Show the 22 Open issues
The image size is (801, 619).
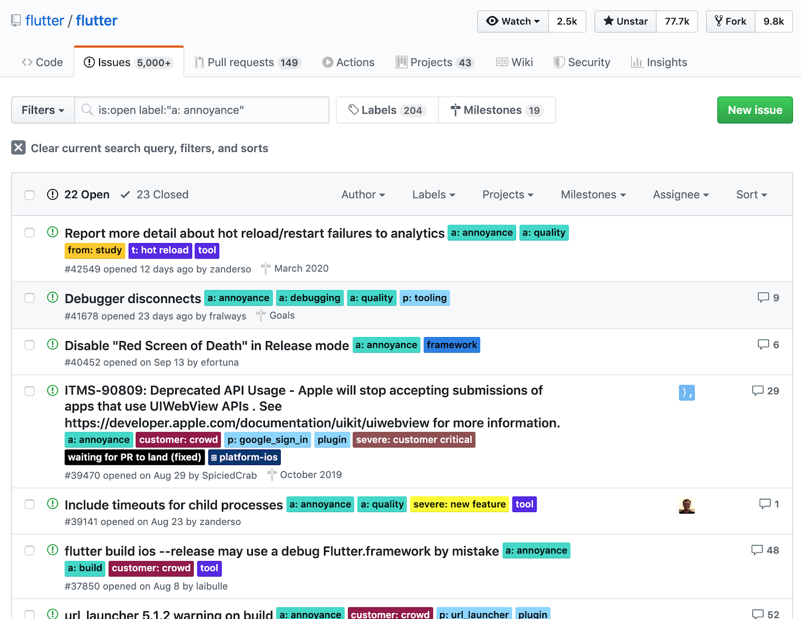[x=78, y=194]
